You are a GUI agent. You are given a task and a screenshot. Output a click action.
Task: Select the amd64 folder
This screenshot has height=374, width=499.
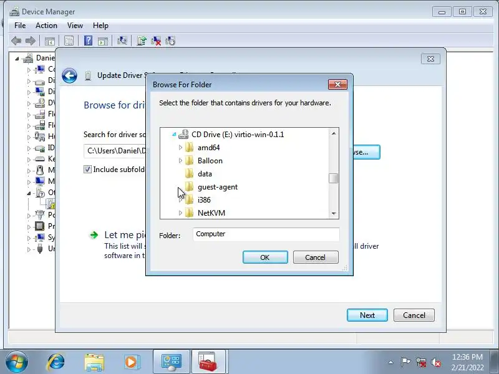coord(208,148)
